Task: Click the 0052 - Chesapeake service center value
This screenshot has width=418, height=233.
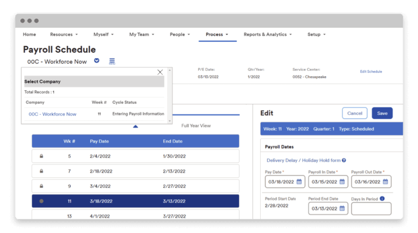Action: pos(309,77)
